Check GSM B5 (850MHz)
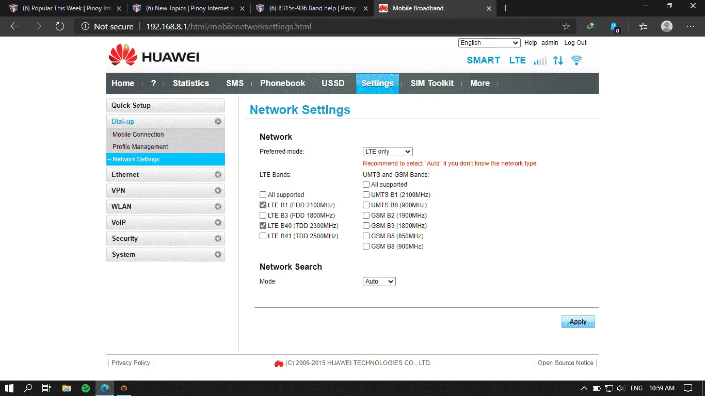This screenshot has height=396, width=705. pyautogui.click(x=366, y=236)
